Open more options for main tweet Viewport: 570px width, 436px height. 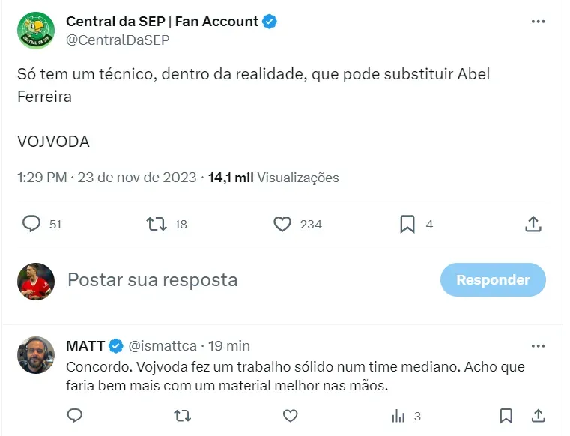pos(538,22)
